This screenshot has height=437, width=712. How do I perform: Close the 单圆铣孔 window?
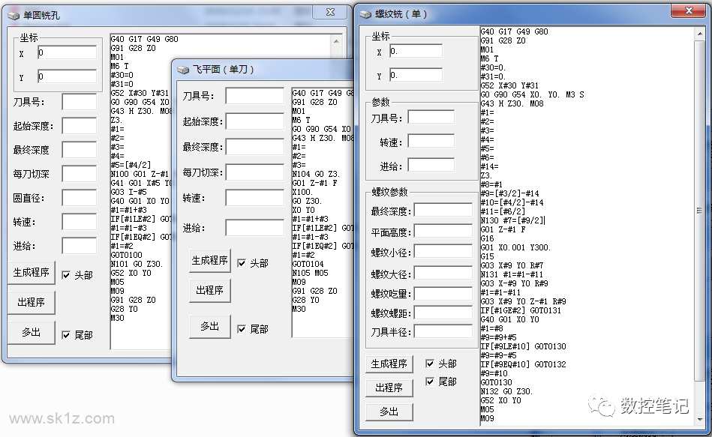pos(331,12)
